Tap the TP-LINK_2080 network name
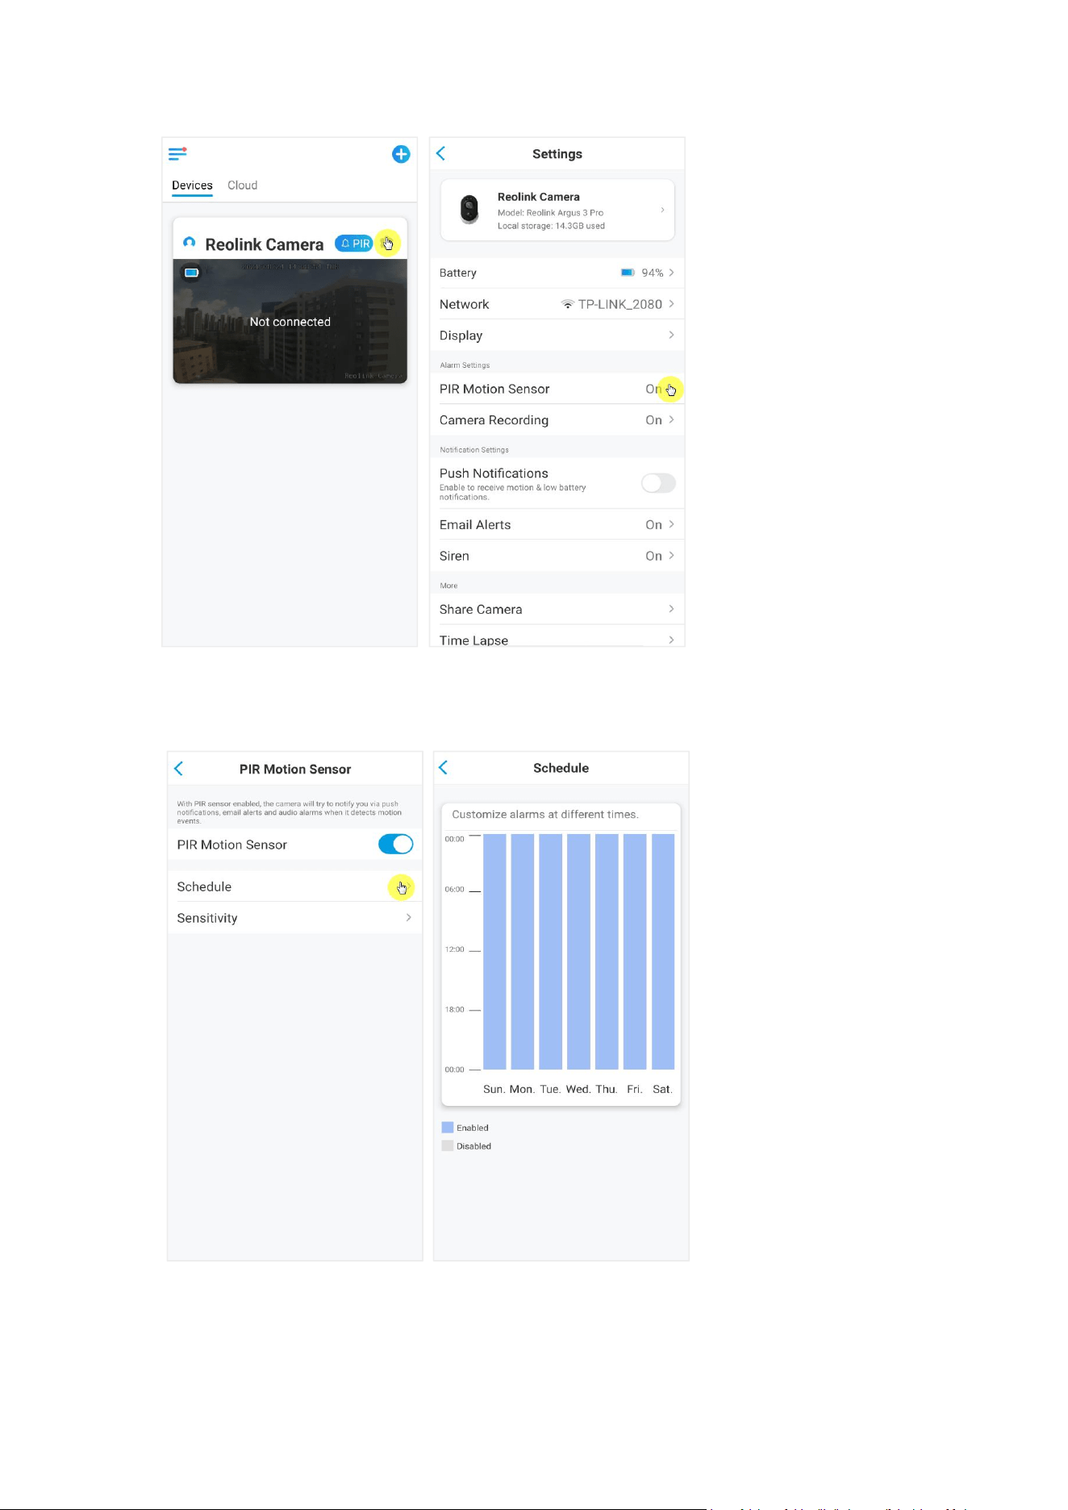Image resolution: width=1068 pixels, height=1510 pixels. tap(620, 304)
